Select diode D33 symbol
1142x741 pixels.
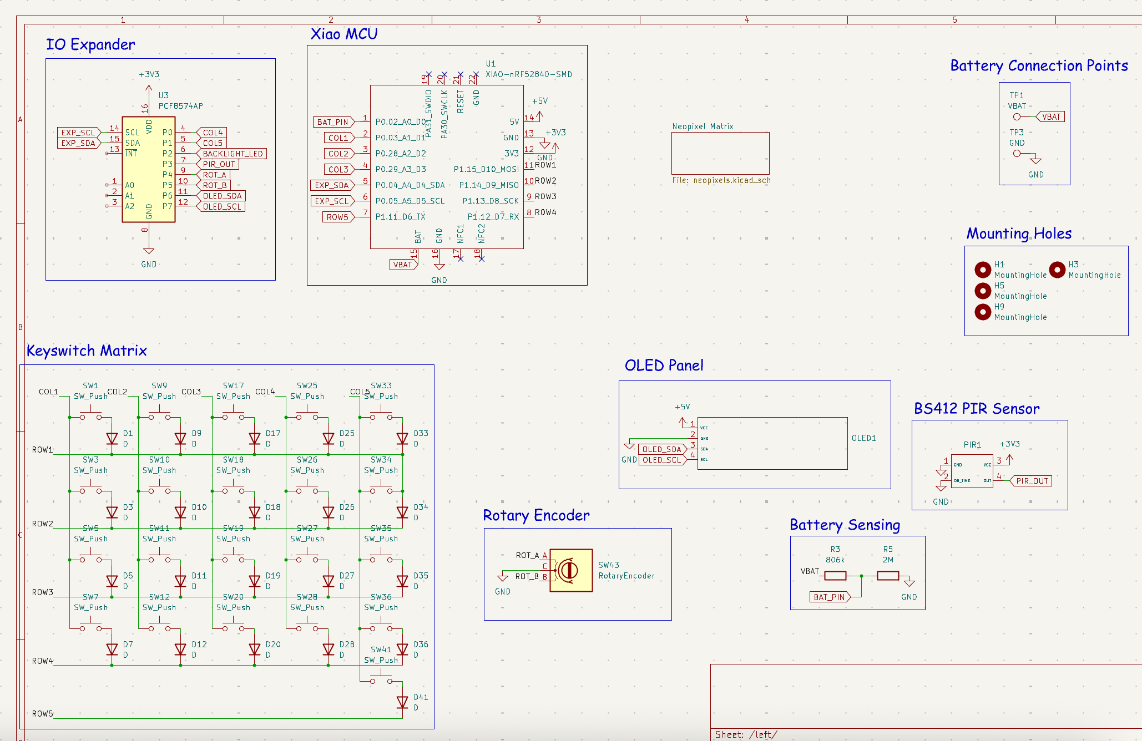pos(402,439)
